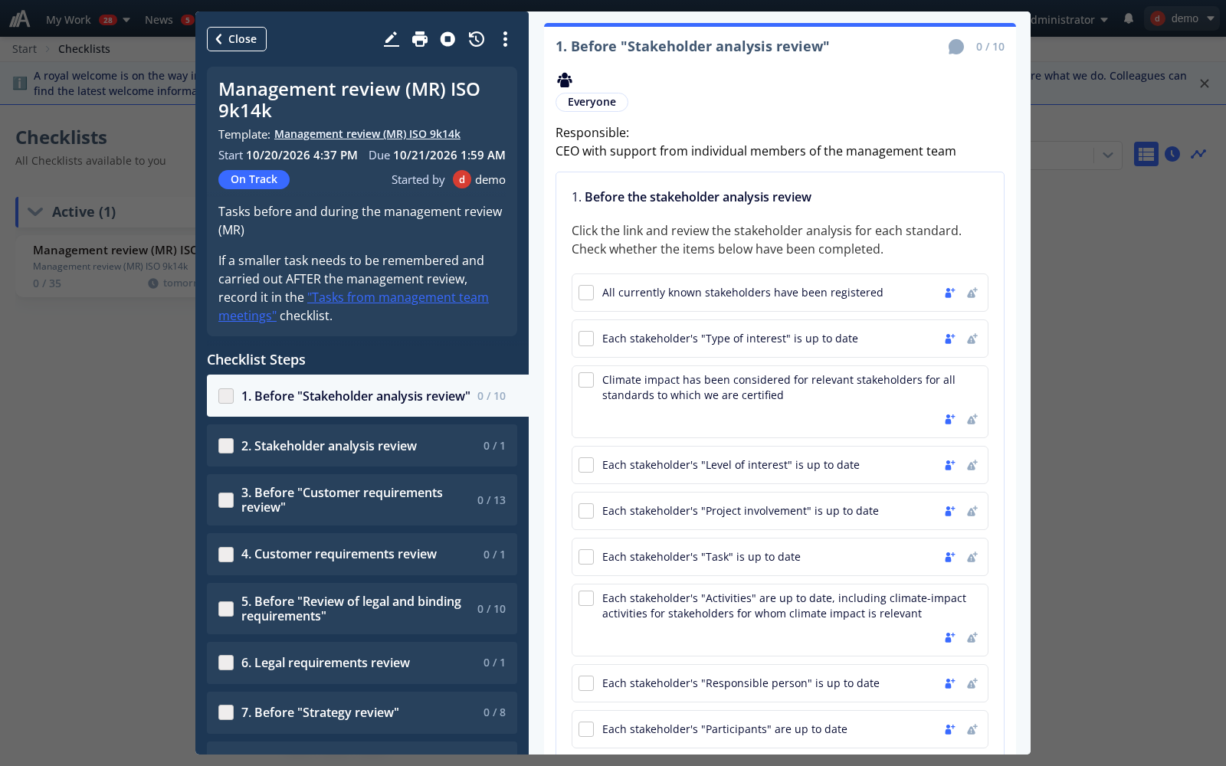
Task: Check 'Type of interest is up to date'
Action: pos(586,339)
